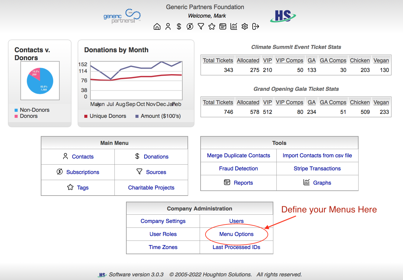Viewport: 403px width, 280px height.
Task: Click the Graphs chart icon in top toolbar
Action: pos(234,27)
